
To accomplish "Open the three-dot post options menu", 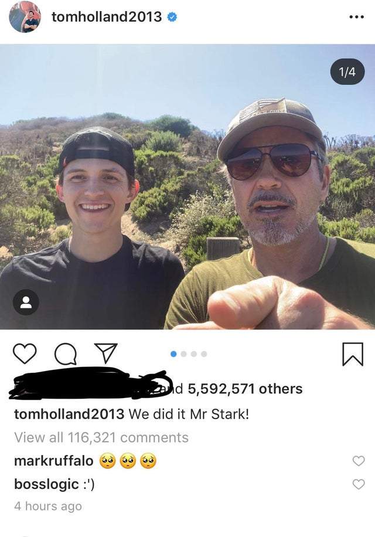I will click(356, 17).
